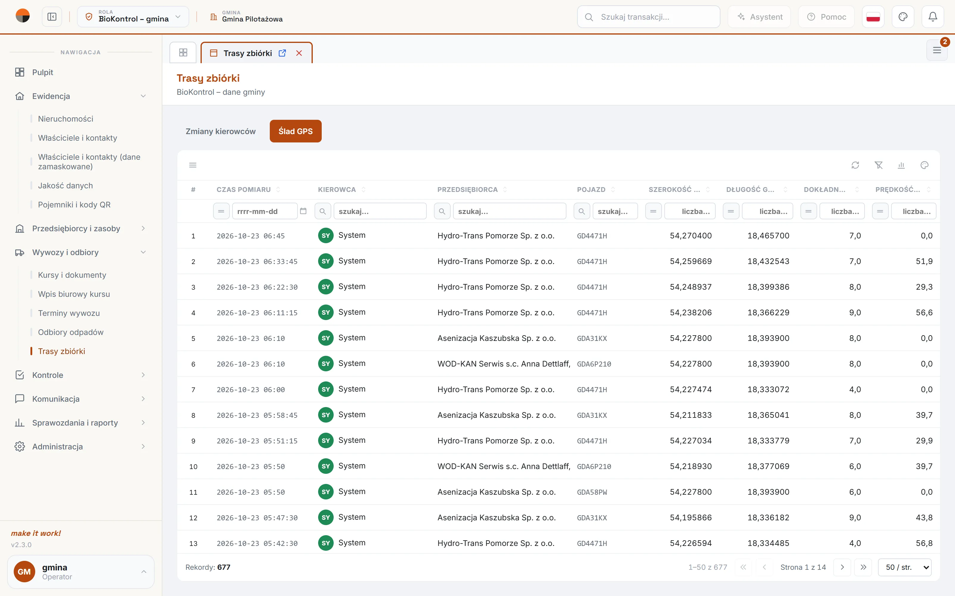Switch to Zmiany kierowców tab
This screenshot has height=596, width=955.
pyautogui.click(x=221, y=131)
